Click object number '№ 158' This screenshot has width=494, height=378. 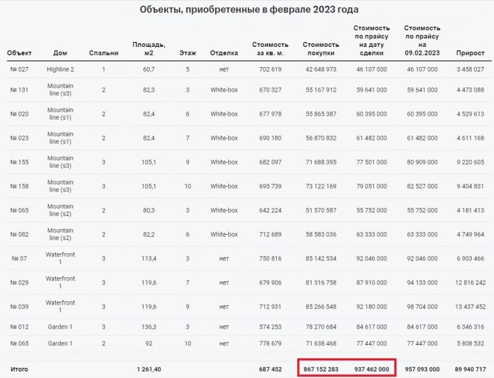click(19, 186)
